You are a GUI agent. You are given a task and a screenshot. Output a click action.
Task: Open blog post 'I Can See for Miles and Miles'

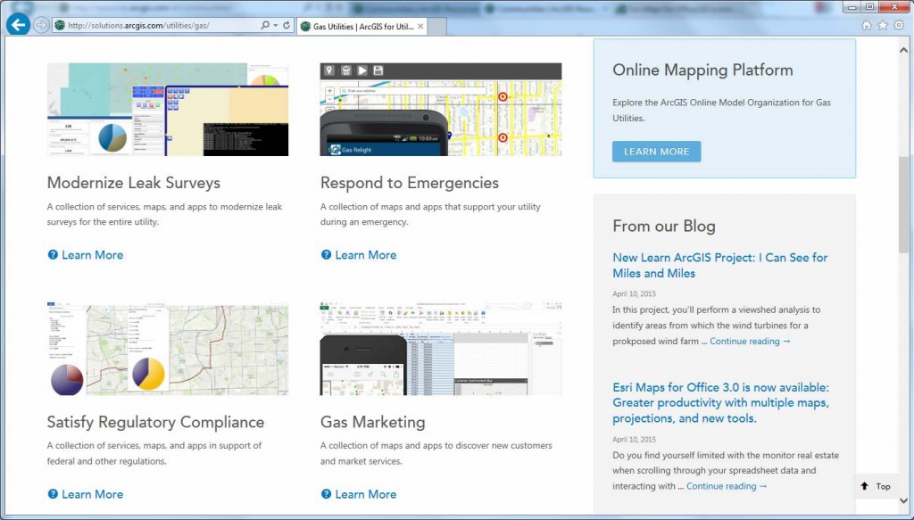pos(720,266)
